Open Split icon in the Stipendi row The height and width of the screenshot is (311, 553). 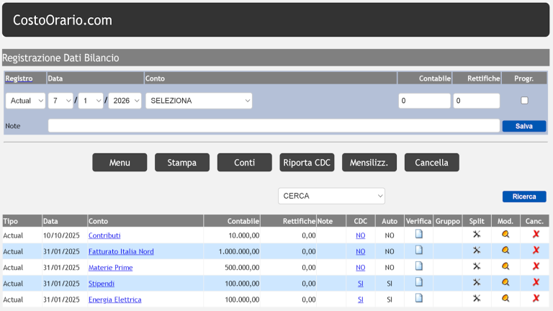(x=476, y=283)
